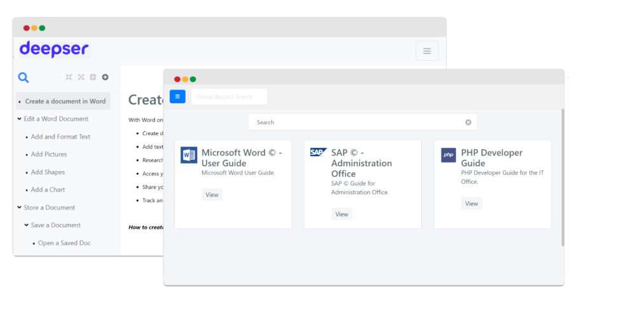Screen dimensions: 623x319
Task: Click the PHP Developer Guide title
Action: click(x=491, y=158)
